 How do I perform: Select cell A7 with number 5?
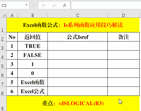click(x=12, y=82)
